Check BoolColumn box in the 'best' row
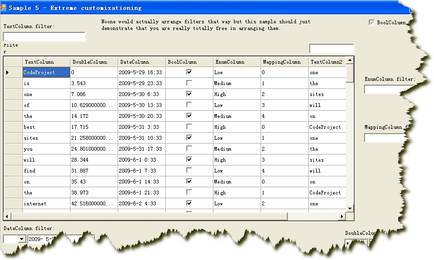The image size is (434, 260). pos(189,127)
